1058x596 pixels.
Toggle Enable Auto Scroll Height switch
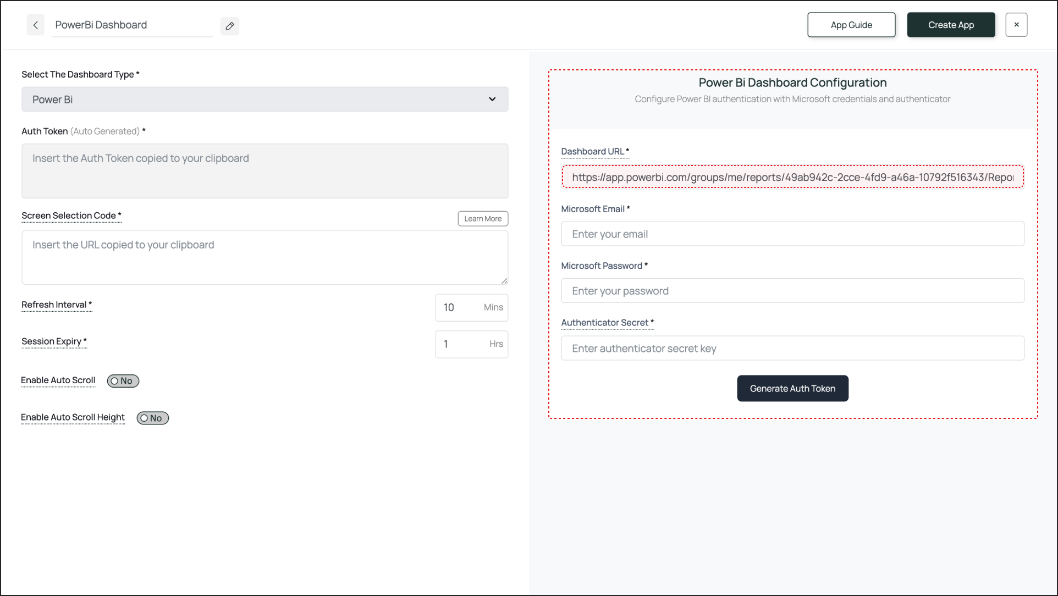pos(152,418)
